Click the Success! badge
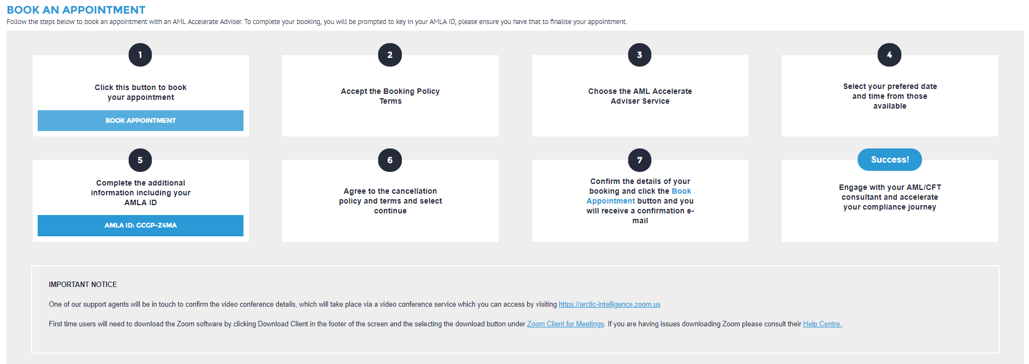 click(x=889, y=159)
